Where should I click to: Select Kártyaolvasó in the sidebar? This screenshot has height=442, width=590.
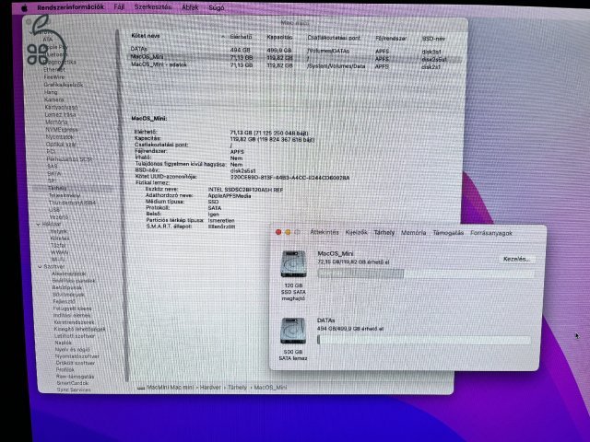click(61, 108)
